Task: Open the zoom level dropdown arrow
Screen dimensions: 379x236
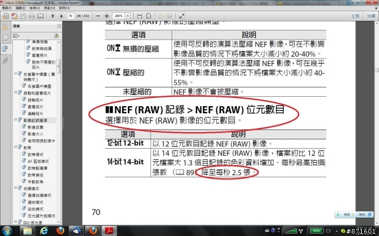Action: (128, 16)
